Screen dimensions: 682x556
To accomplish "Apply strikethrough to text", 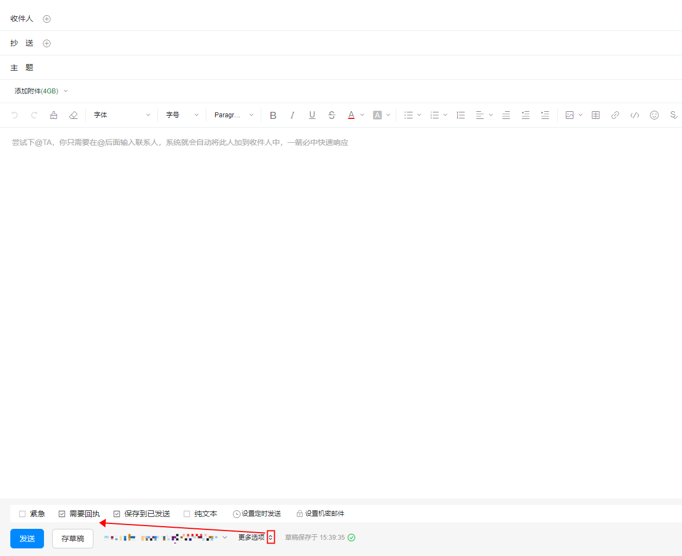I will click(332, 115).
